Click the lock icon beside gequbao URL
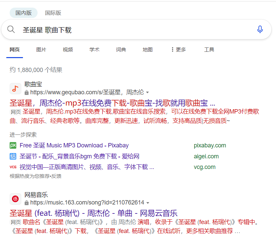The image size is (276, 238). click(26, 92)
